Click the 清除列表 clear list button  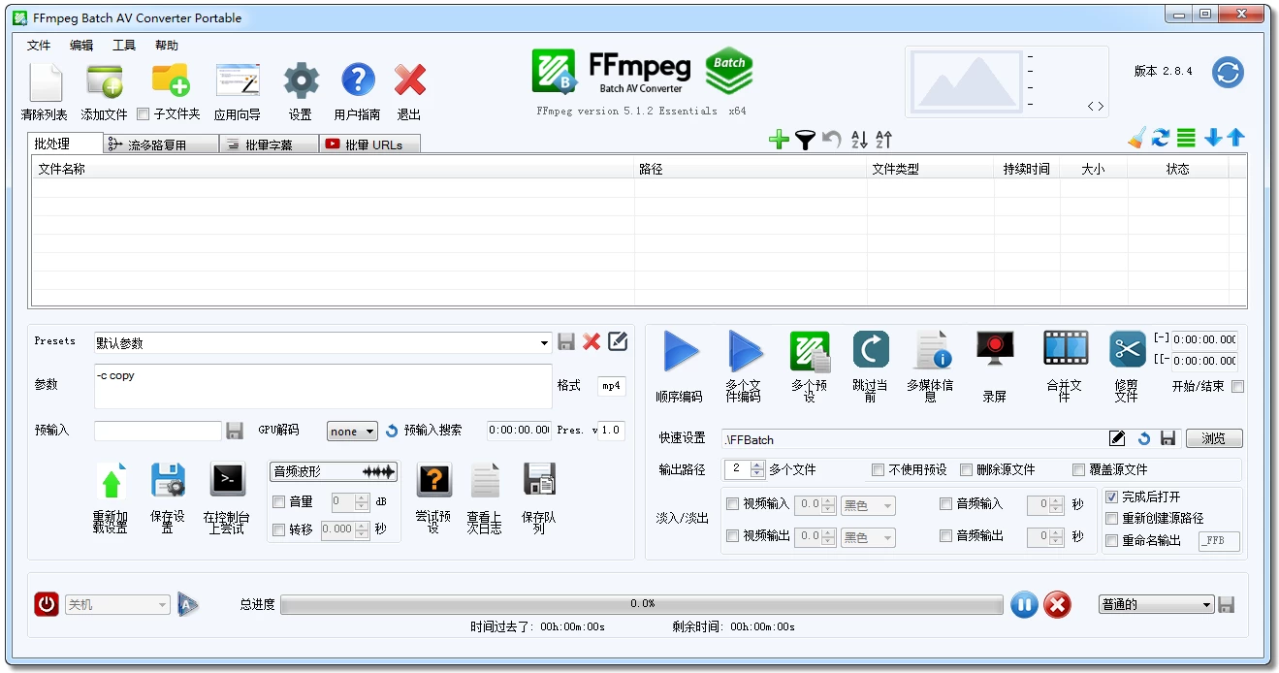click(44, 87)
